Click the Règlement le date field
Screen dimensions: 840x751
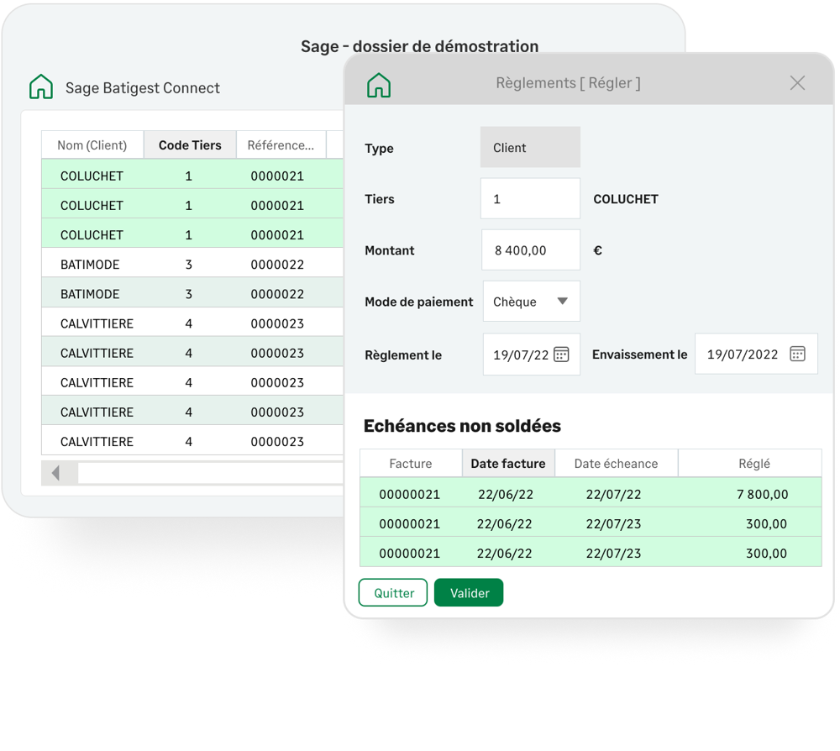[532, 354]
